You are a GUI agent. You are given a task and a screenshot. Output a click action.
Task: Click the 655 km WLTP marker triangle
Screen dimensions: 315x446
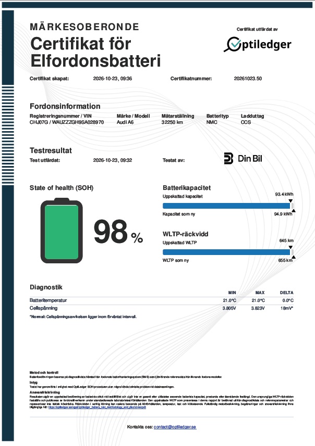(294, 257)
